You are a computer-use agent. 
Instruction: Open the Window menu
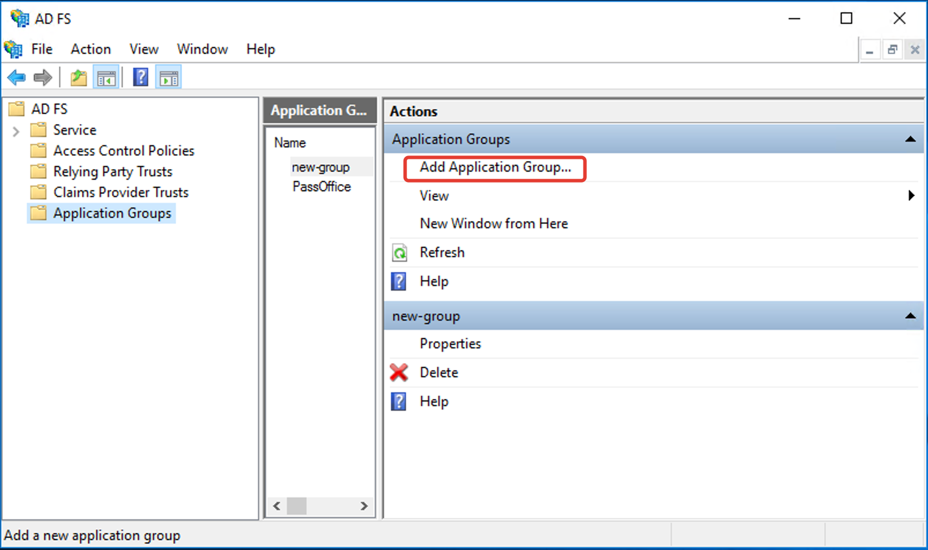click(202, 49)
